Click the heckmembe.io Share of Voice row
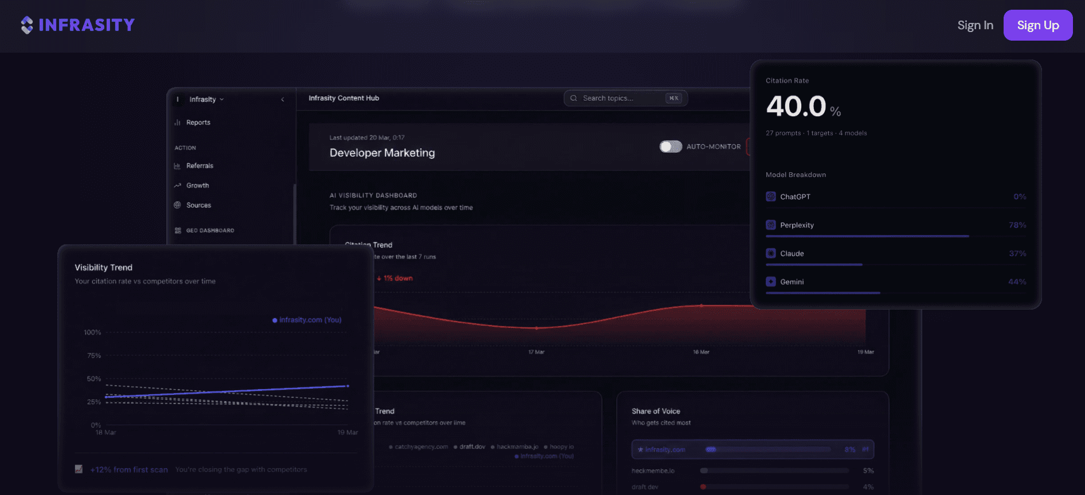Viewport: 1085px width, 495px height. coord(753,471)
